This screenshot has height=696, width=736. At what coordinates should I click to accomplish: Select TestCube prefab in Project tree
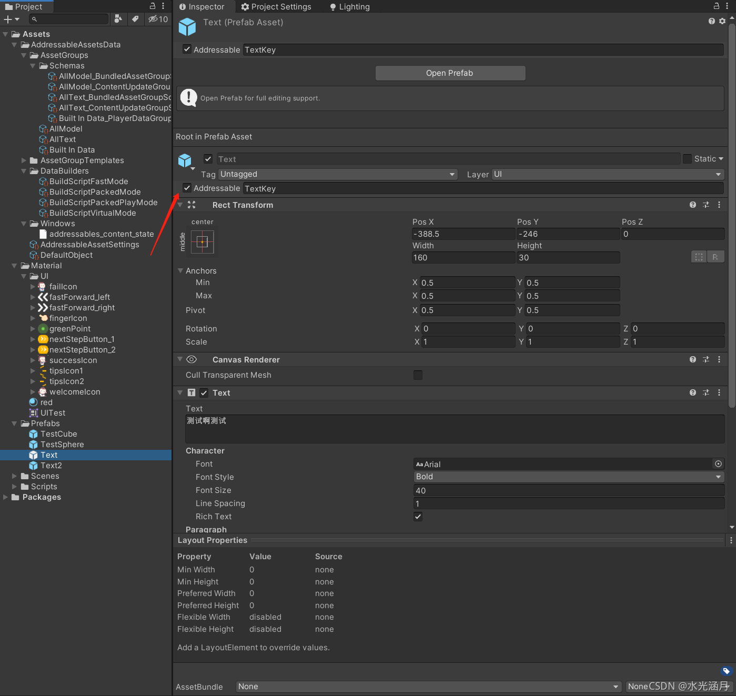(x=59, y=434)
